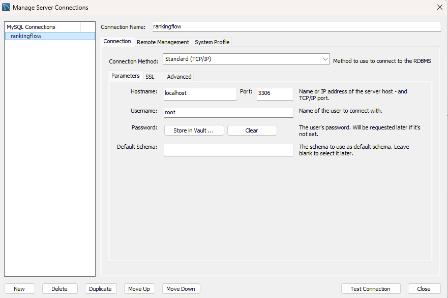Click the 'Connection Name:' label

click(x=123, y=27)
